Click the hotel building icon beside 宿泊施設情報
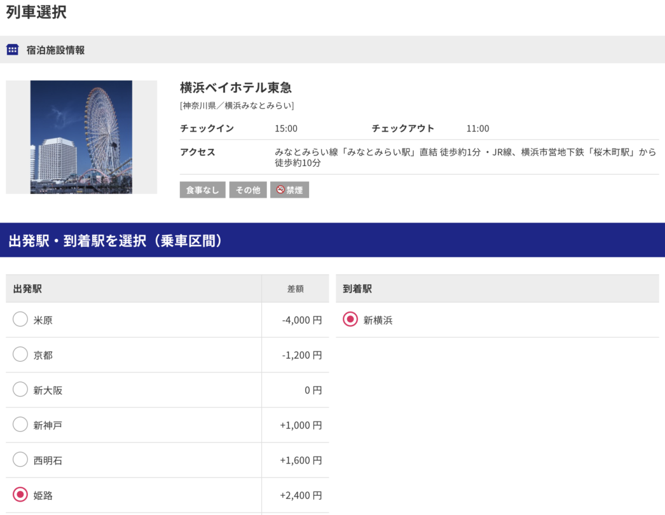 coord(12,50)
